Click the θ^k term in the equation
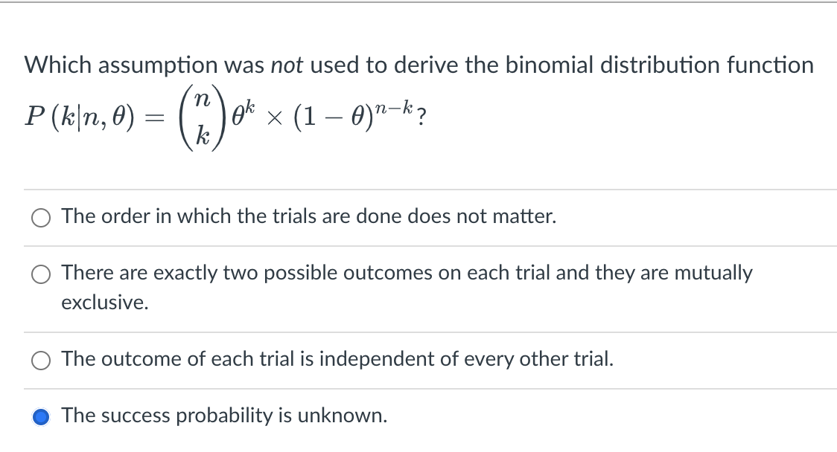The height and width of the screenshot is (452, 837). 244,110
